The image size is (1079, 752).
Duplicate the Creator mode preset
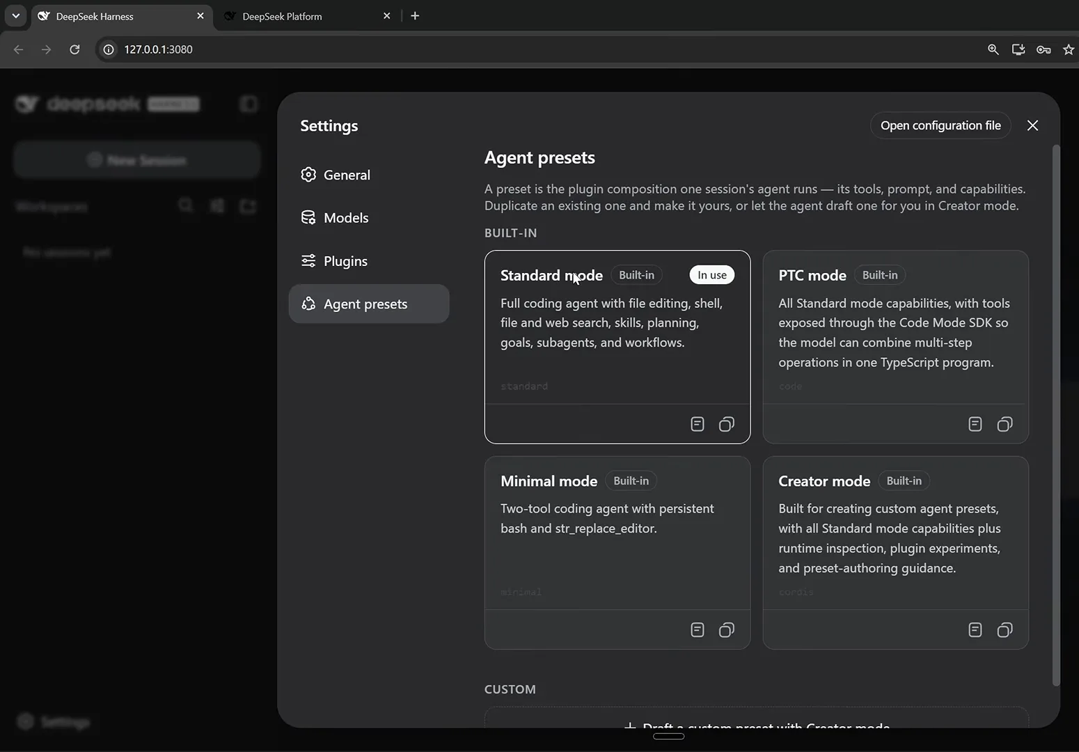[x=1005, y=630]
